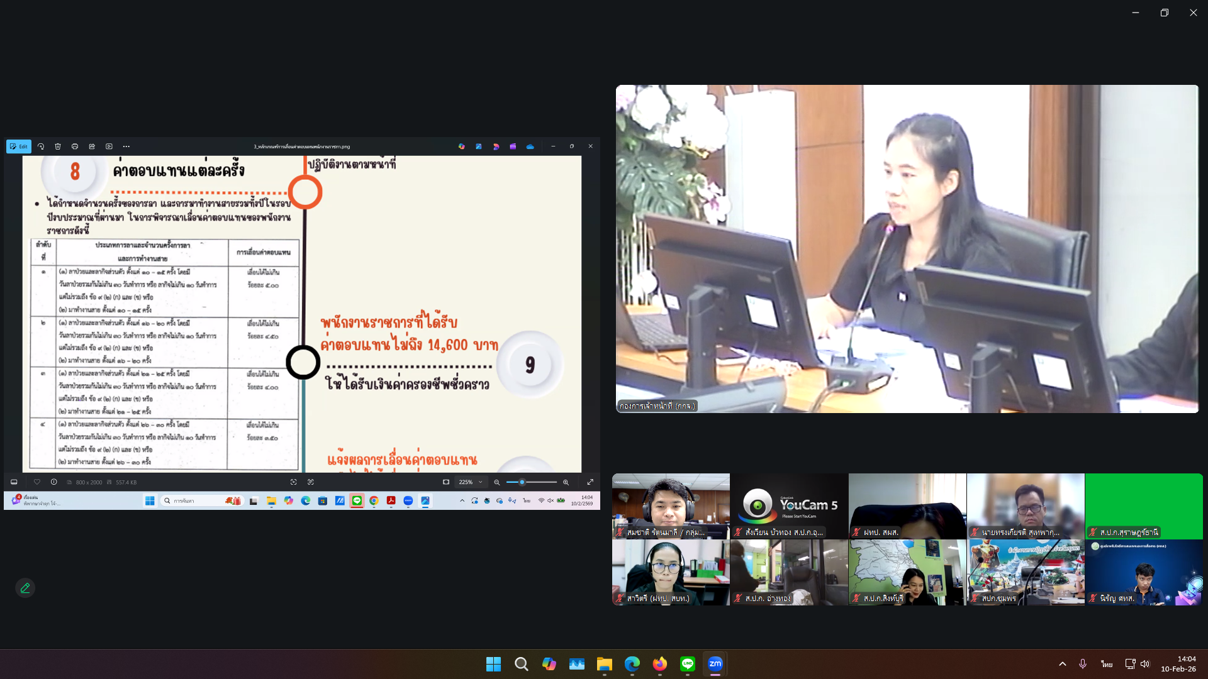Start a slideshow of the image

pyautogui.click(x=109, y=146)
